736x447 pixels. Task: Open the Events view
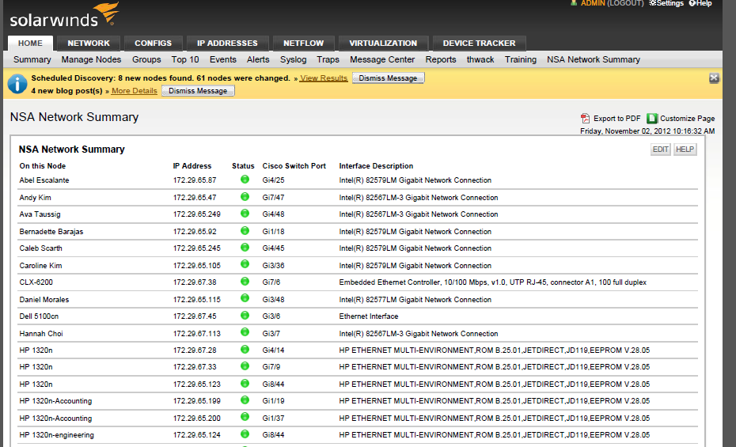point(223,59)
